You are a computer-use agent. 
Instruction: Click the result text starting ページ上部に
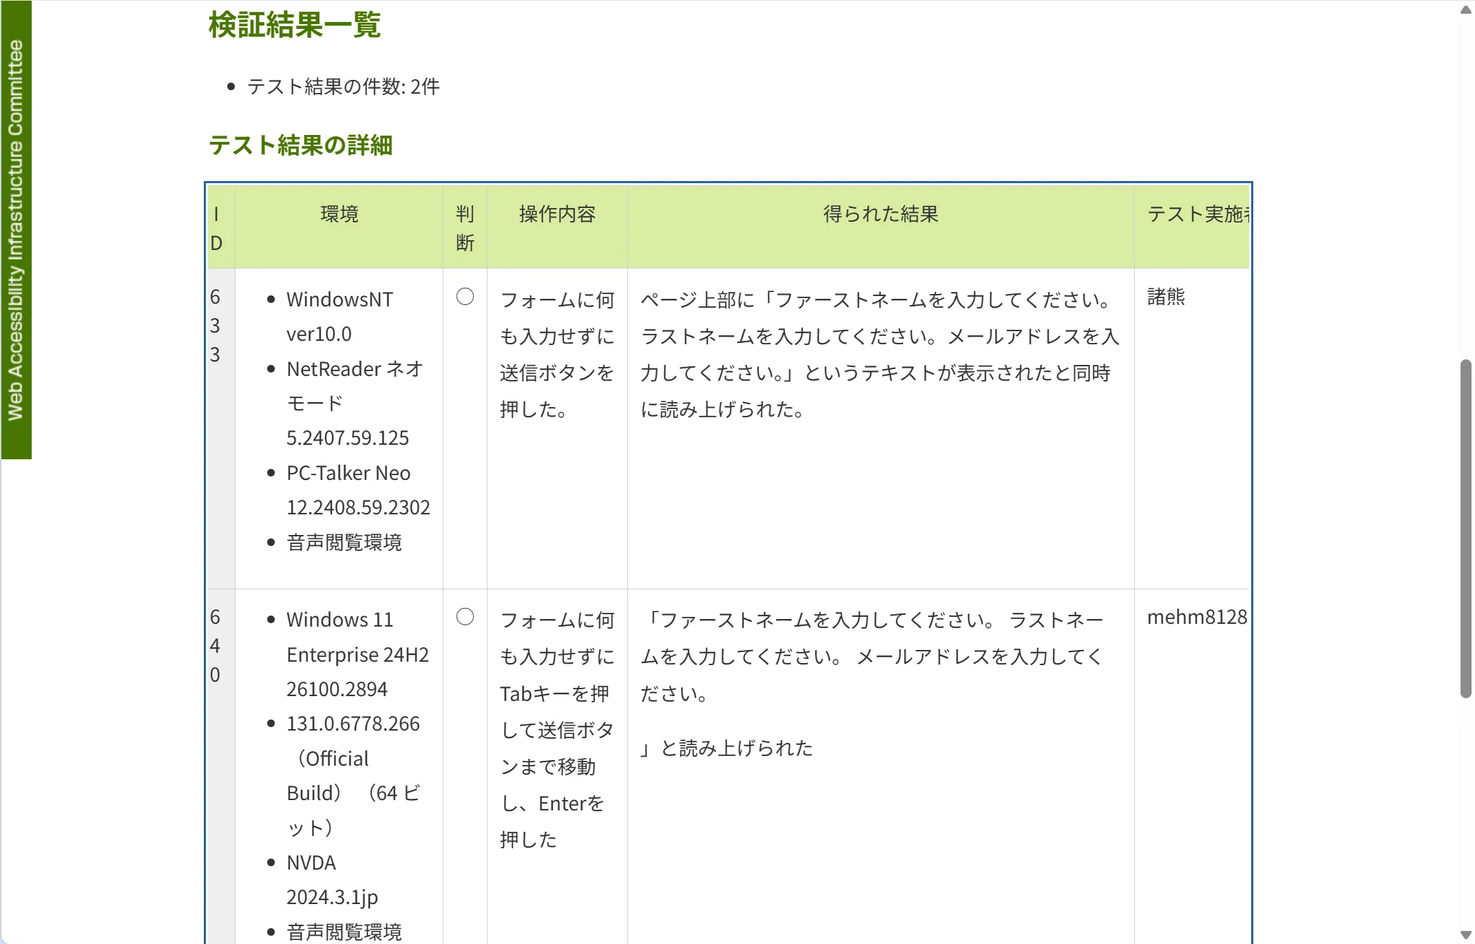coord(880,355)
